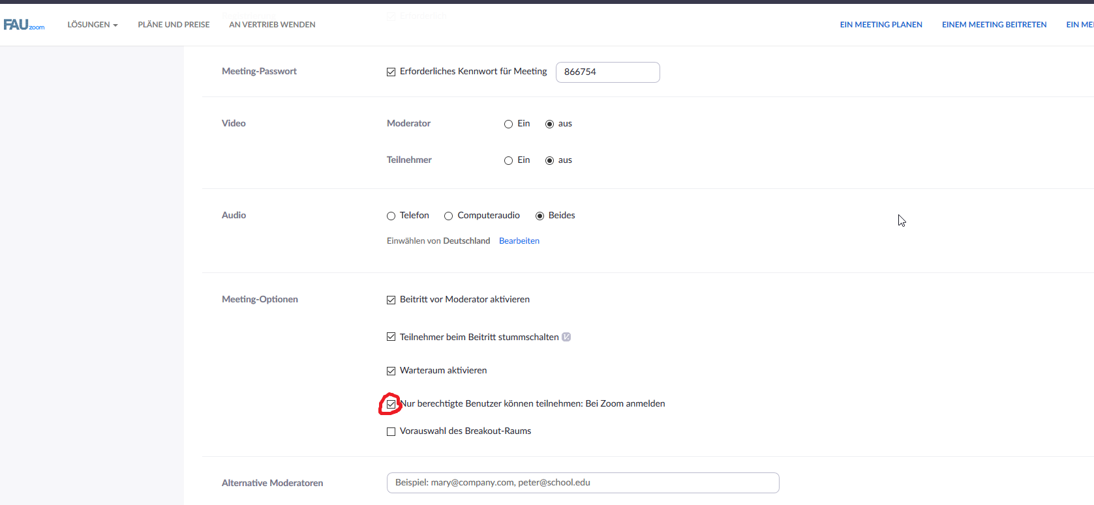
Task: Turn Moderator video to Ein
Action: click(509, 124)
